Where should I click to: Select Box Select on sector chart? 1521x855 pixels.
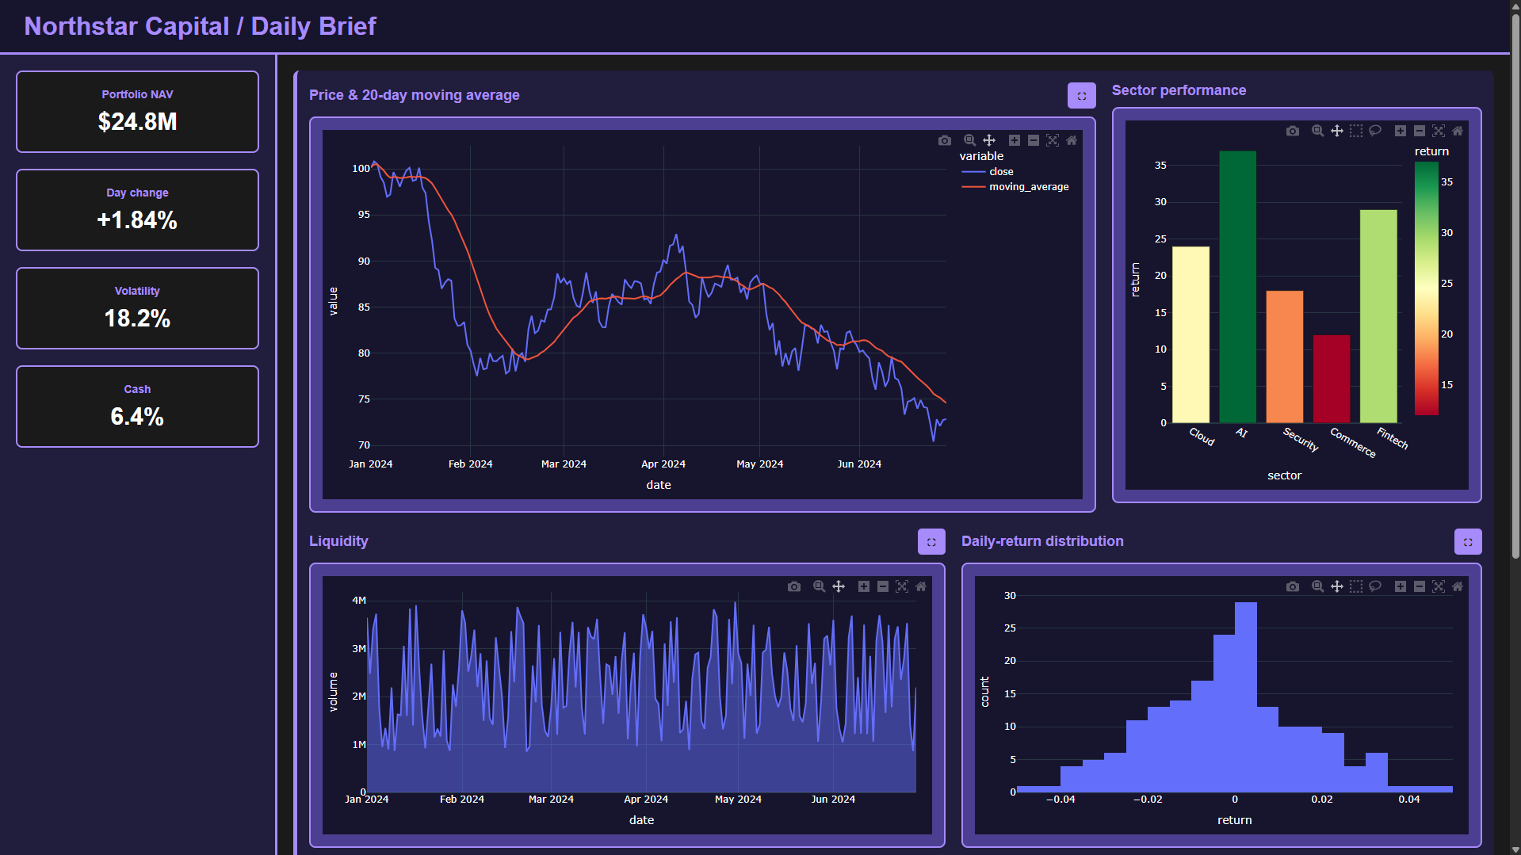1356,131
